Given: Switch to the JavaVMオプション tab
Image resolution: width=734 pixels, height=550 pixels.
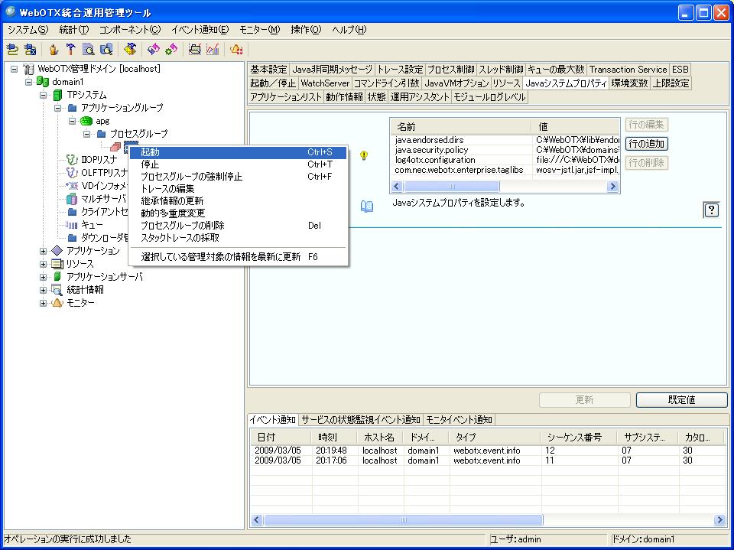Looking at the screenshot, I should point(456,83).
